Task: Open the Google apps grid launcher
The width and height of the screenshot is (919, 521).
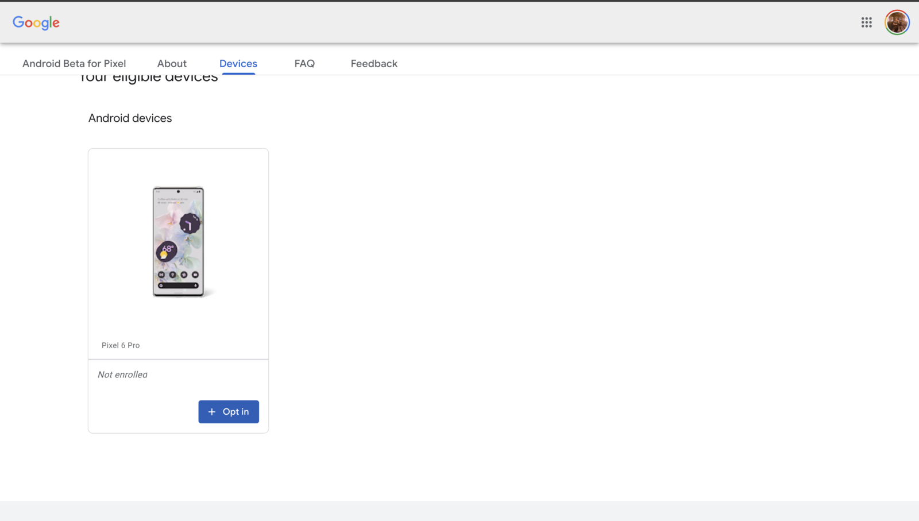Action: click(x=866, y=22)
